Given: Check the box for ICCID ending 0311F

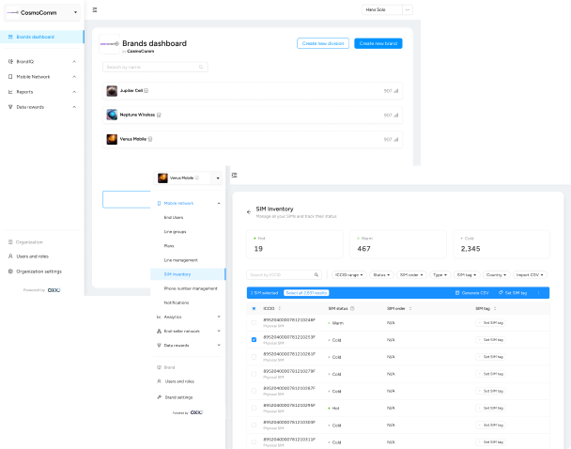Looking at the screenshot, I should pyautogui.click(x=254, y=442).
